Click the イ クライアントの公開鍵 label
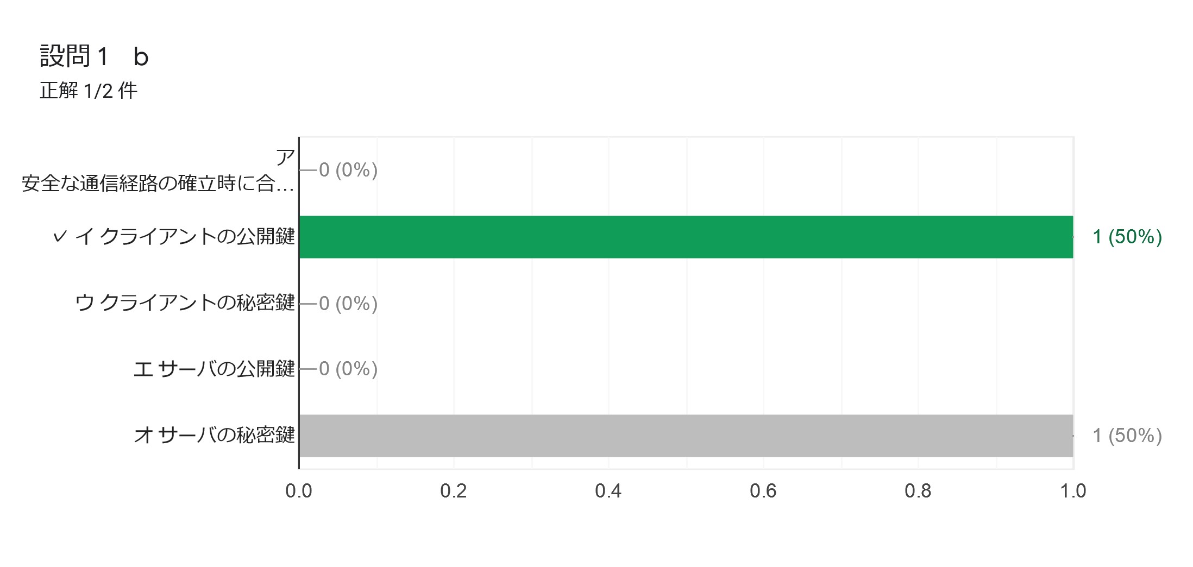Screen dimensions: 1193x567 tap(185, 236)
